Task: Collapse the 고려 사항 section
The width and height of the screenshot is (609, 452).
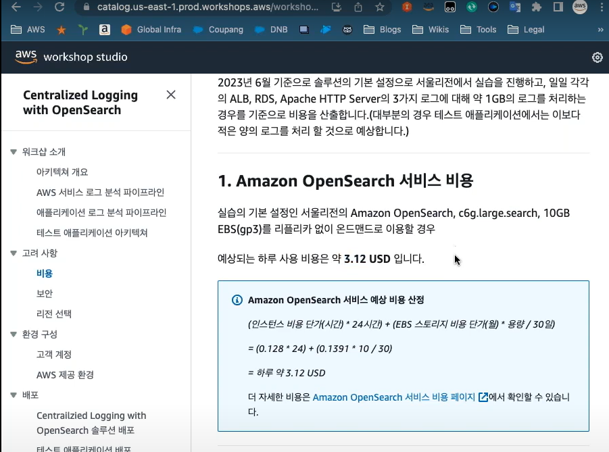Action: coord(14,253)
